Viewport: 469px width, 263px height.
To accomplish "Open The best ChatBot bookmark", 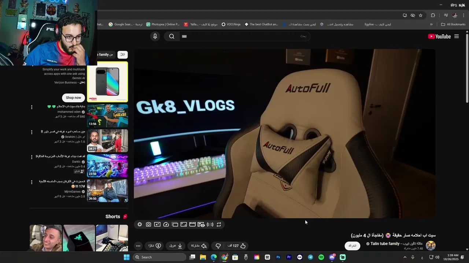I will tap(261, 24).
